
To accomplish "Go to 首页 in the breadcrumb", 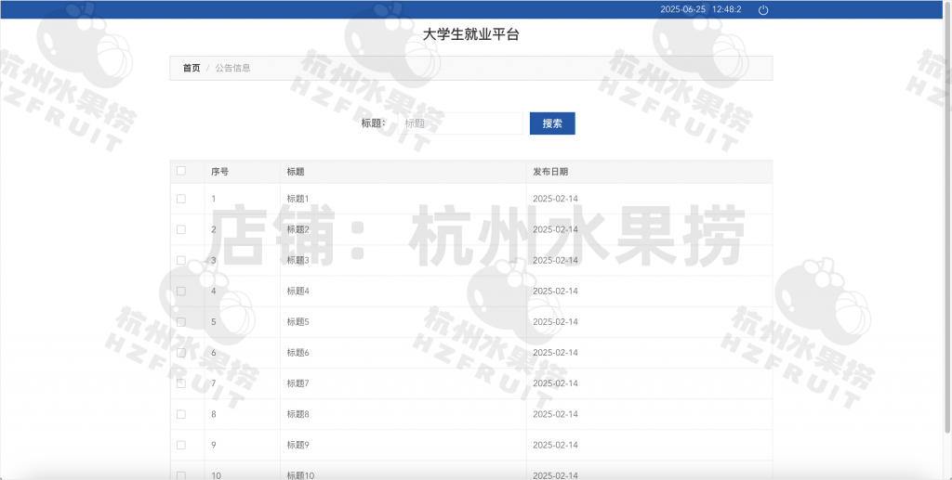I will point(192,68).
